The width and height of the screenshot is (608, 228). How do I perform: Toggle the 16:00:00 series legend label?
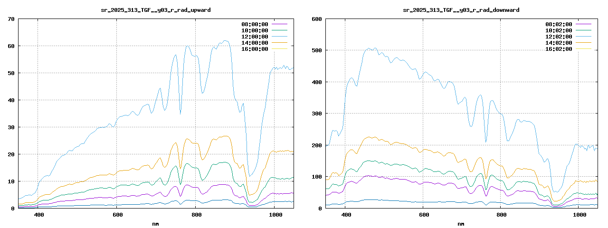pos(255,49)
